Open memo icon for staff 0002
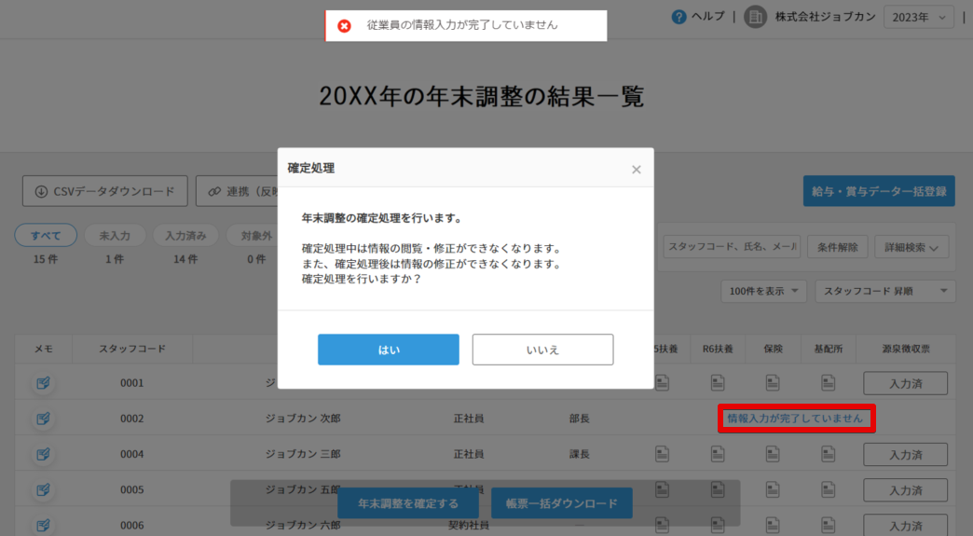 (x=43, y=419)
